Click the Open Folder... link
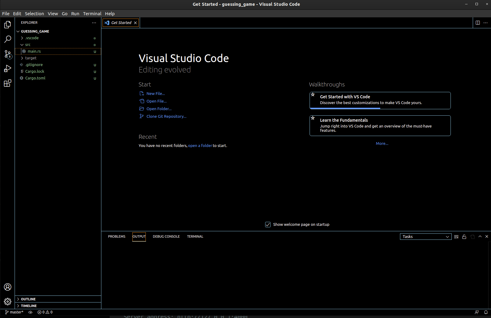Image resolution: width=491 pixels, height=318 pixels. 159,109
